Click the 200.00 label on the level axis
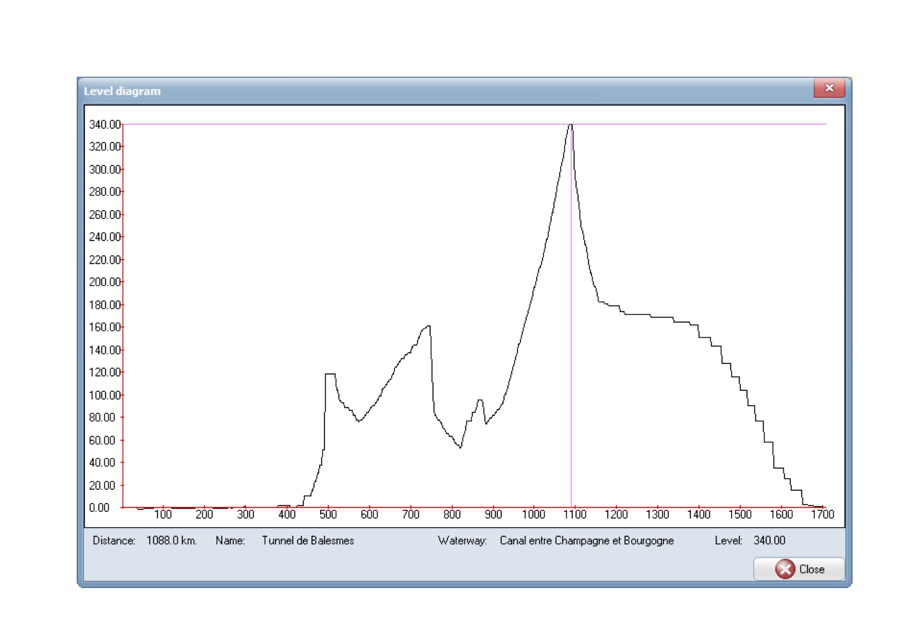This screenshot has height=638, width=903. pos(105,282)
